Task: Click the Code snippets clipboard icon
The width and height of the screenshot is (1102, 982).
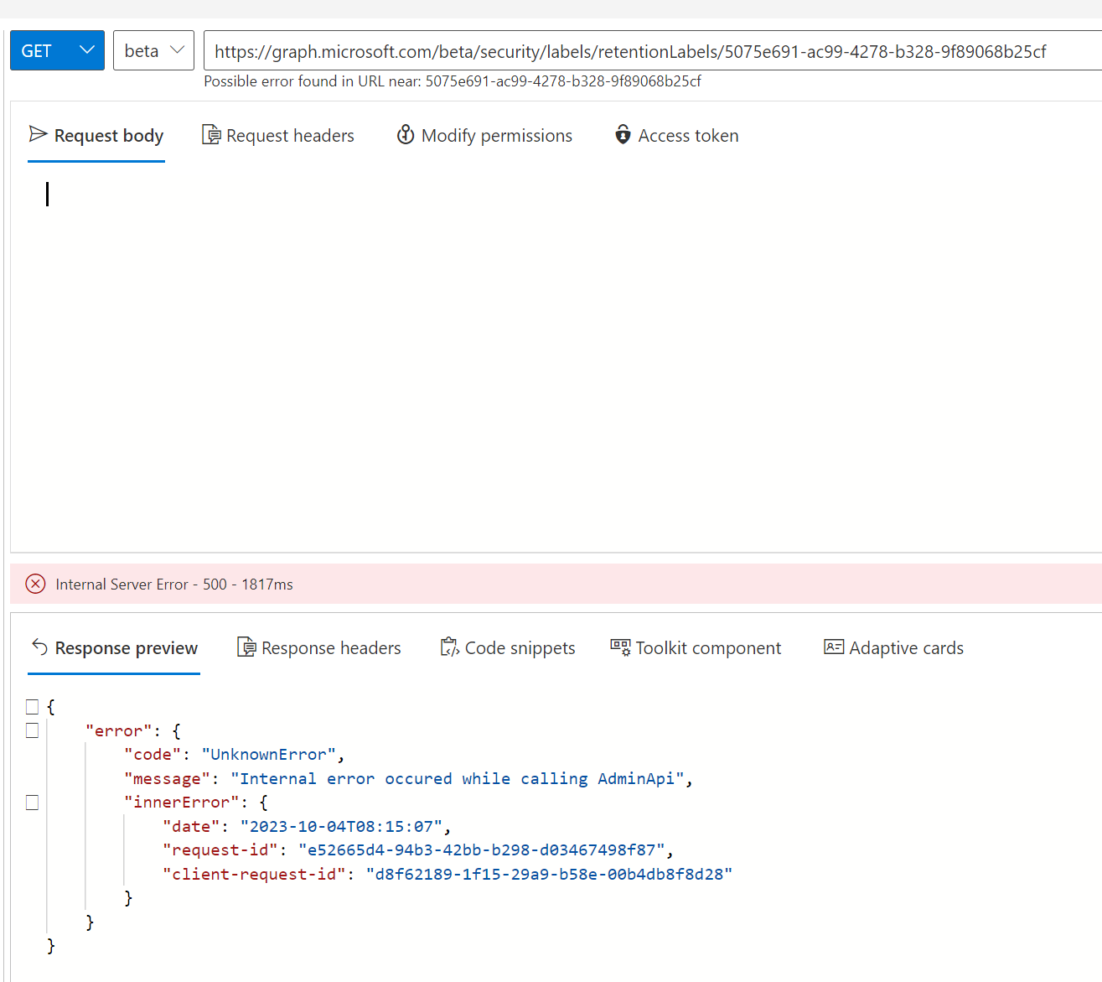Action: pyautogui.click(x=450, y=647)
